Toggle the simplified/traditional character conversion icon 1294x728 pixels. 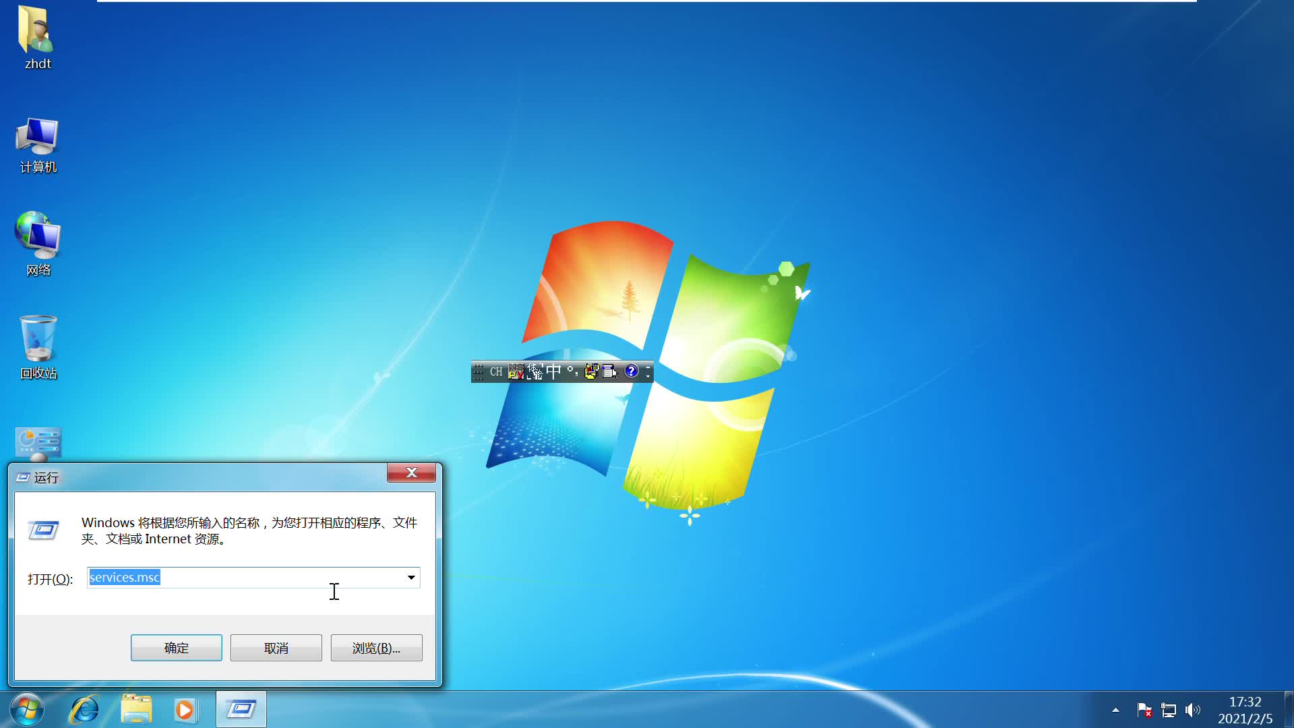535,371
